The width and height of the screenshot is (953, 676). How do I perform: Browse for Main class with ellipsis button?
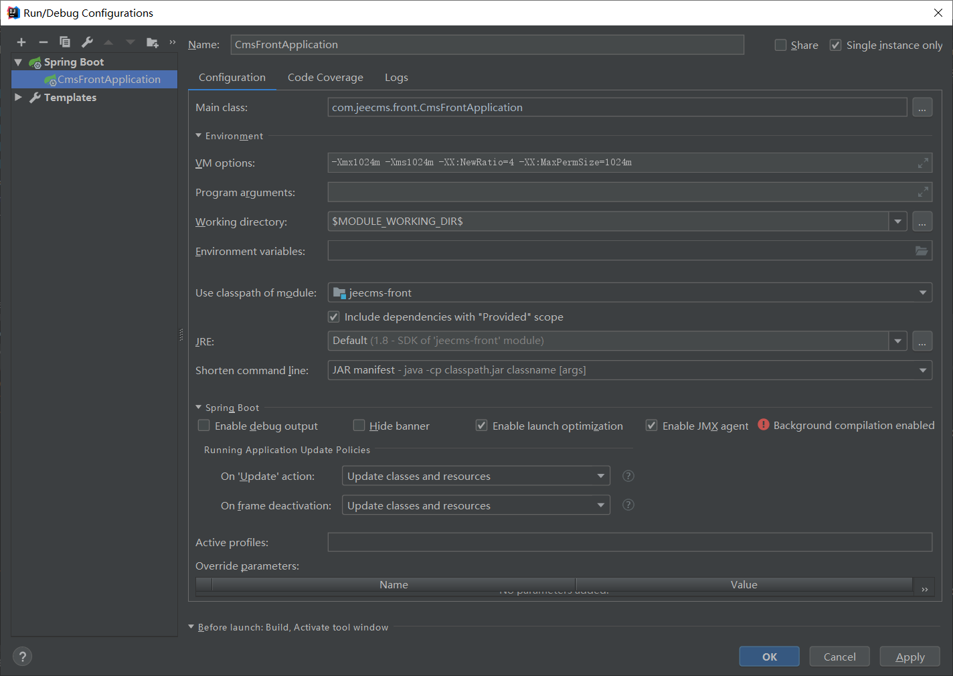coord(922,108)
